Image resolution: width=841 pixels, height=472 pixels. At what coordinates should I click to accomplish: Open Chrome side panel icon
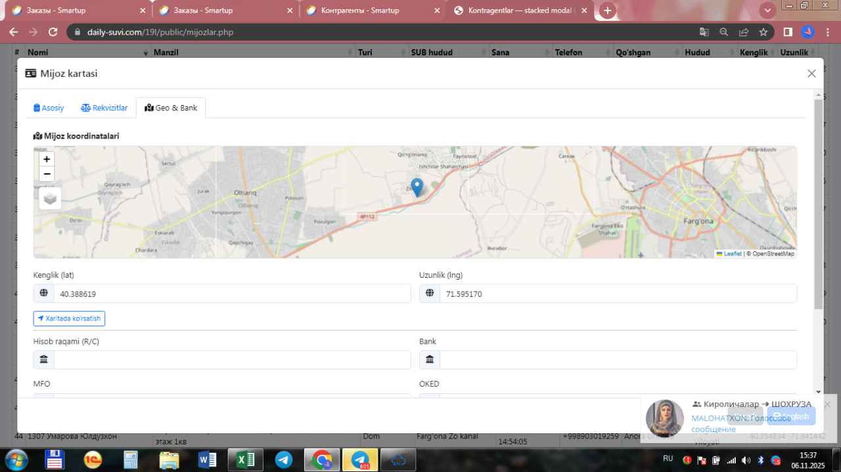coord(787,32)
